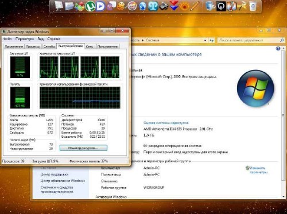Open the purple chat bubble icon in dock
Viewport: 287px width, 214px height.
111,6
